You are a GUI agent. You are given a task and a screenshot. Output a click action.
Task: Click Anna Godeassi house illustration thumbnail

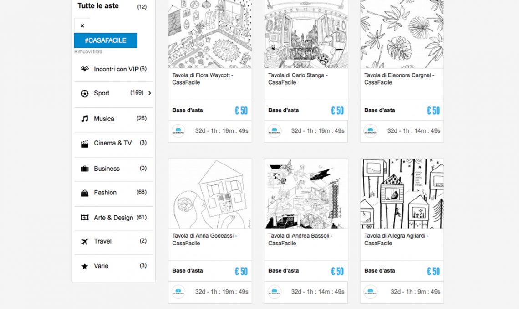click(210, 194)
